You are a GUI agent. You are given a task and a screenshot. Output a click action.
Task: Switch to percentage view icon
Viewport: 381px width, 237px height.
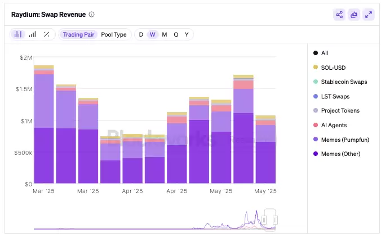click(46, 34)
